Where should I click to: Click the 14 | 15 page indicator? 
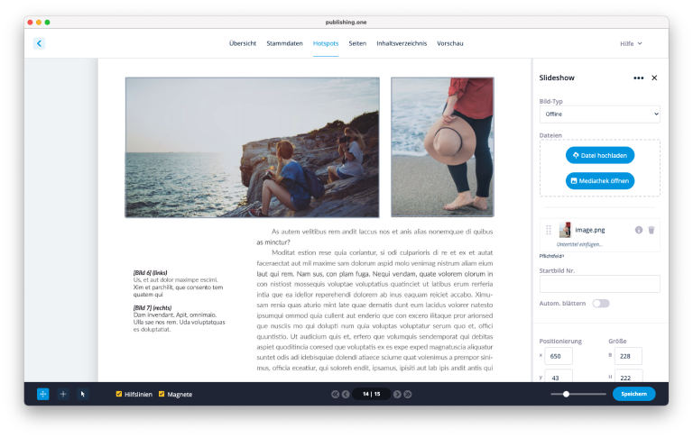pyautogui.click(x=371, y=394)
